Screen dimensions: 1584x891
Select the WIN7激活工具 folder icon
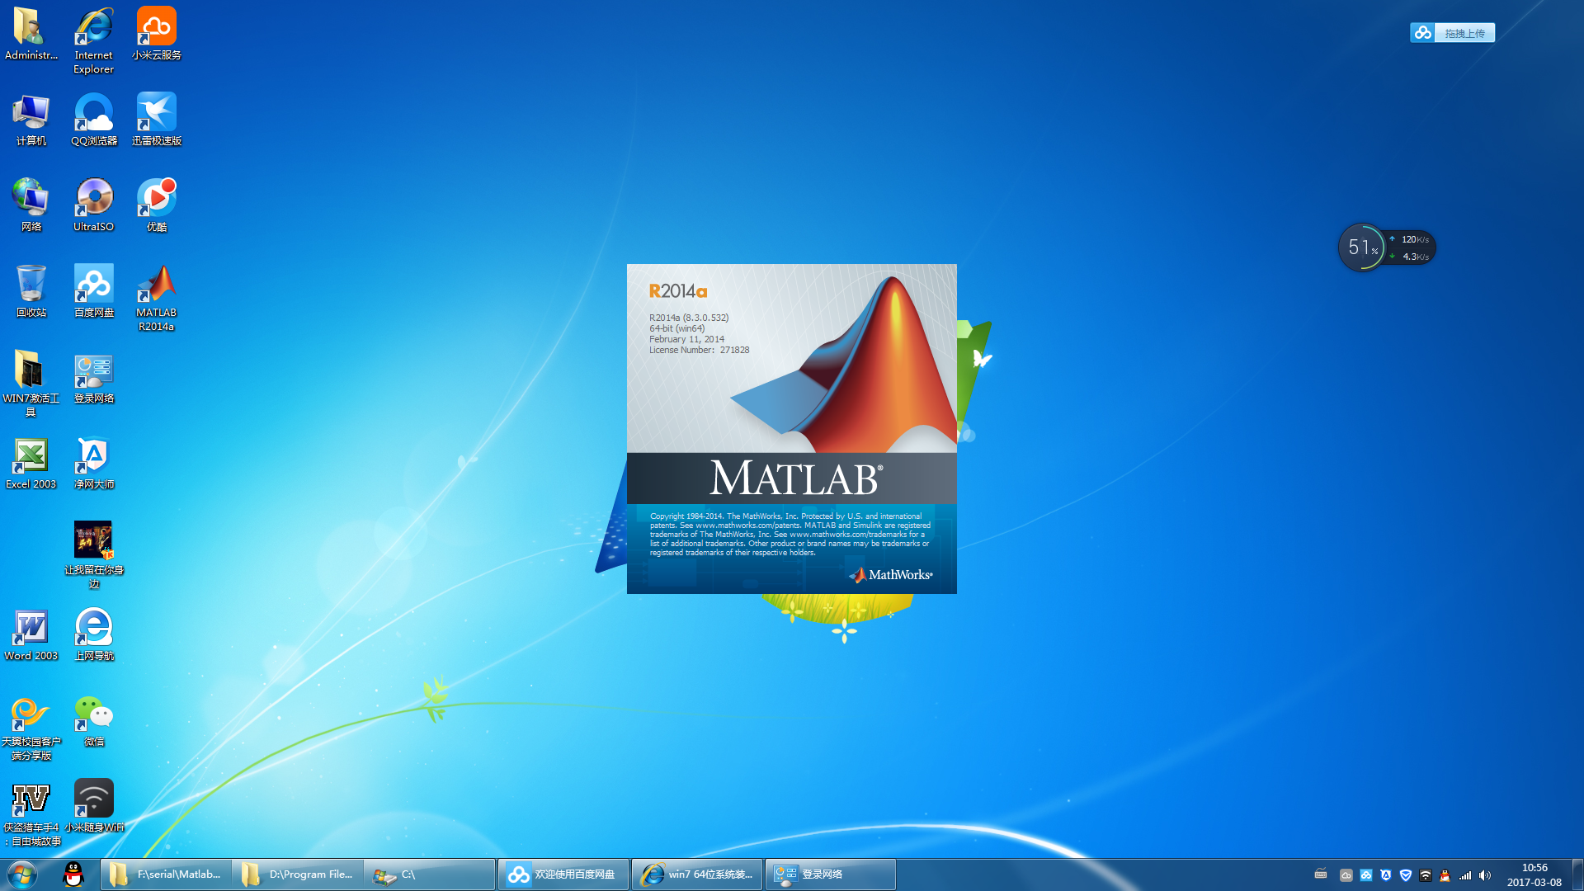[x=31, y=384]
